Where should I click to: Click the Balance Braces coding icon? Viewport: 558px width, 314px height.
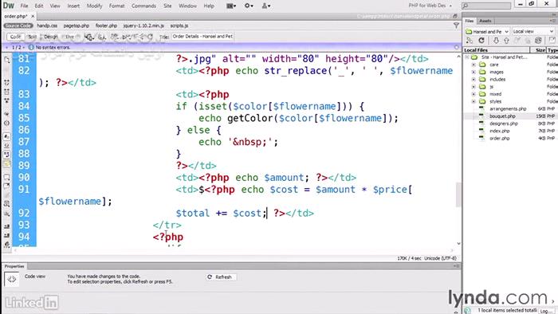[6, 123]
